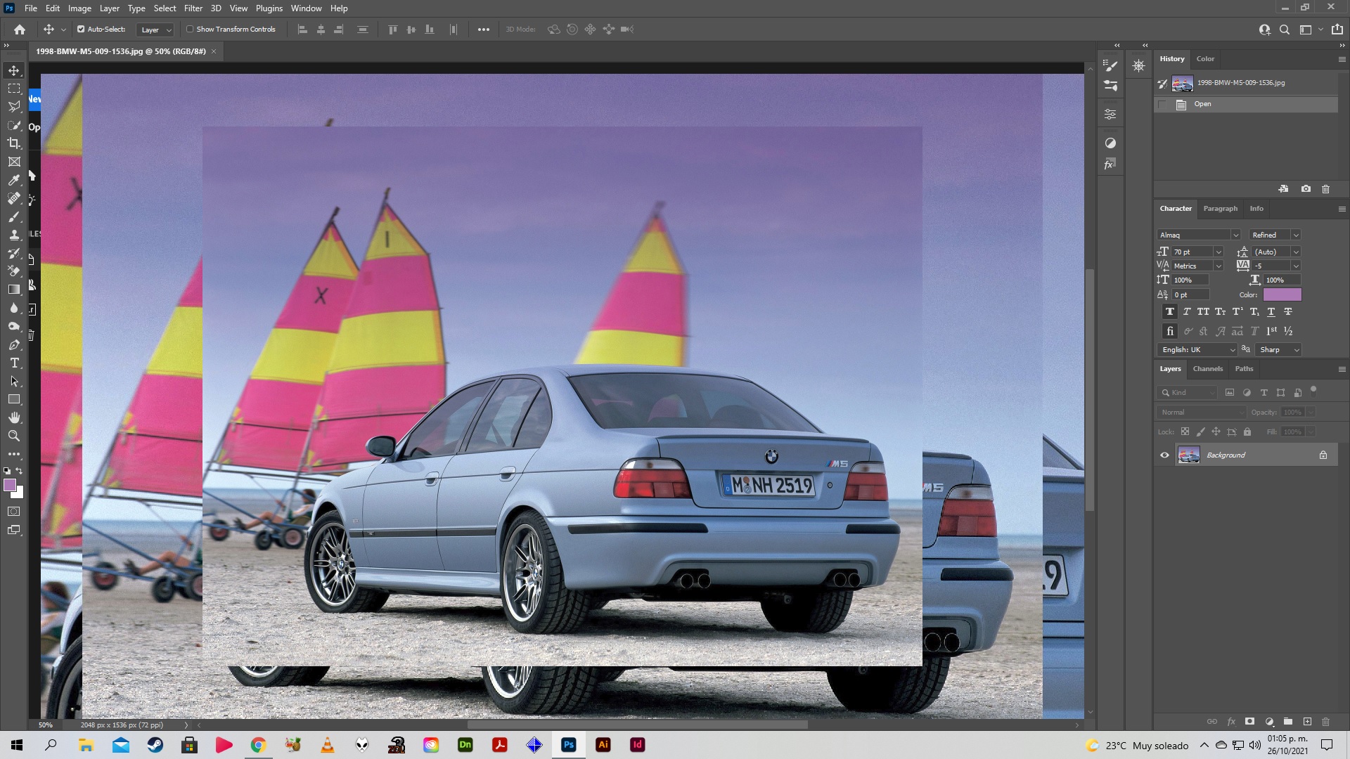Create new layer in Layers panel
The width and height of the screenshot is (1350, 759).
1307,722
